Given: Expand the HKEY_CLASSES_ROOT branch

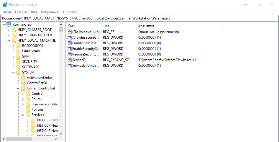Looking at the screenshot, I should coord(9,30).
